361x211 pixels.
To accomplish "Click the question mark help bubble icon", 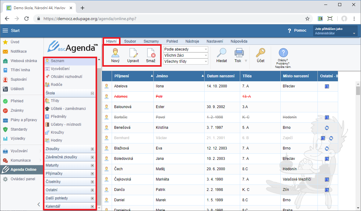I will click(283, 53).
